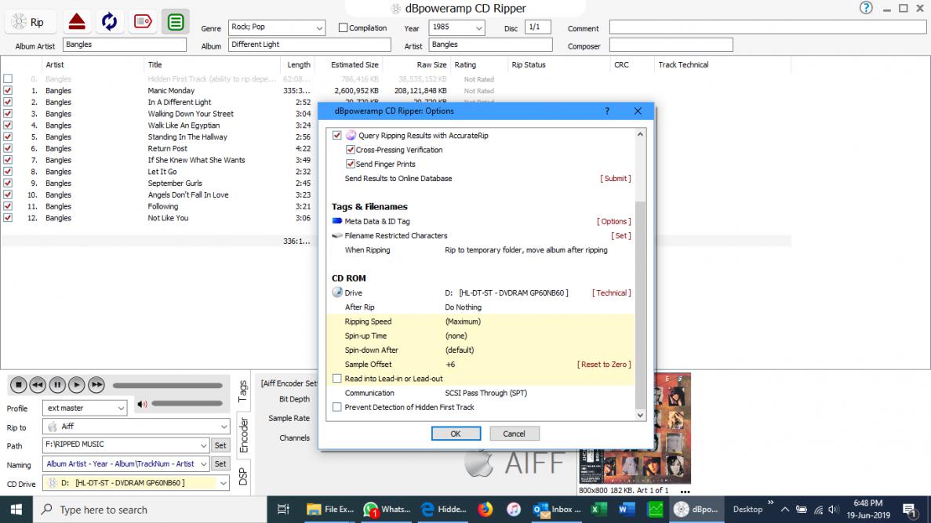Tick the Compilation checkbox
The height and width of the screenshot is (523, 931).
click(x=343, y=28)
